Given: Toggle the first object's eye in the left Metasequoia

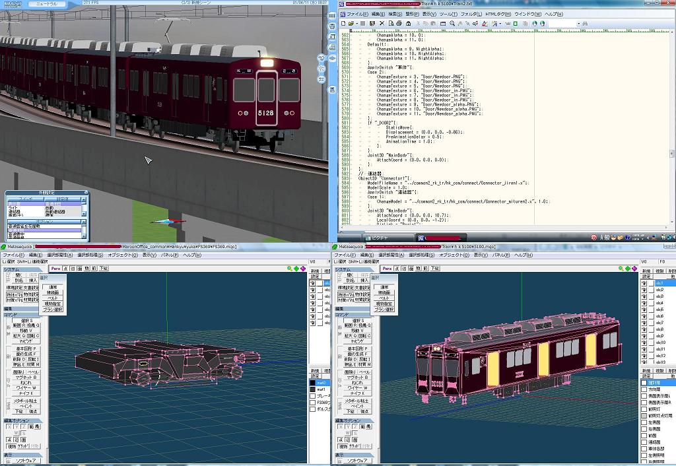Looking at the screenshot, I should [x=312, y=283].
